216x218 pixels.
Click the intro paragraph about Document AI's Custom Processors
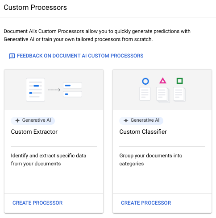[x=97, y=35]
